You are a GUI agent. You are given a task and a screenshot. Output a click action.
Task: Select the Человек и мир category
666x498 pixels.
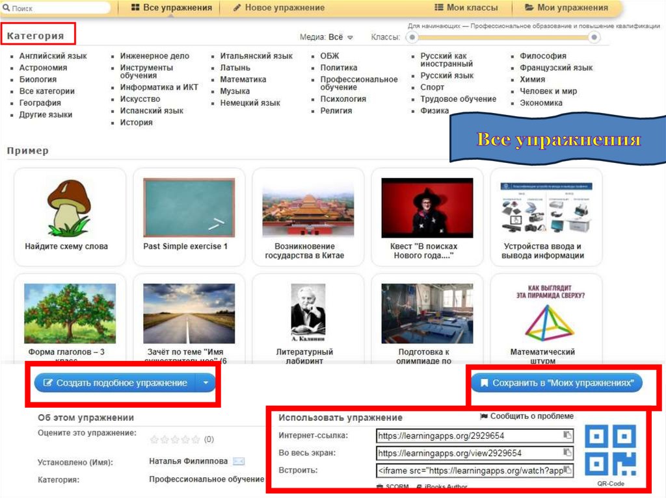click(548, 91)
